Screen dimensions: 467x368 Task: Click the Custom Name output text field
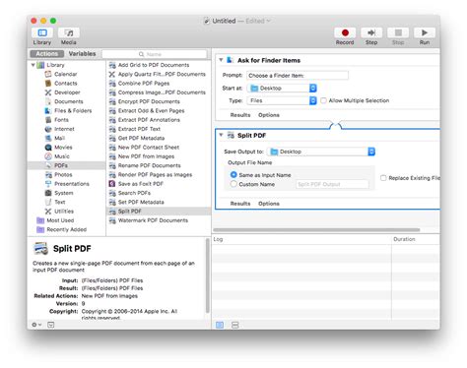coord(332,184)
